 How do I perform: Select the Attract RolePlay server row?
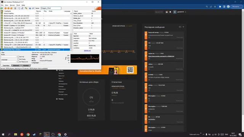35,14
